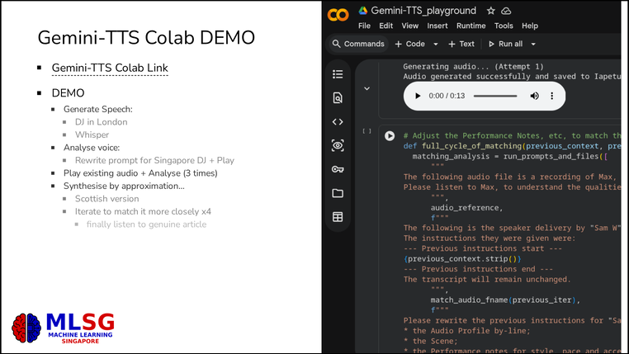Mute the audio player volume
Screen dimensions: 629x354
pos(534,96)
